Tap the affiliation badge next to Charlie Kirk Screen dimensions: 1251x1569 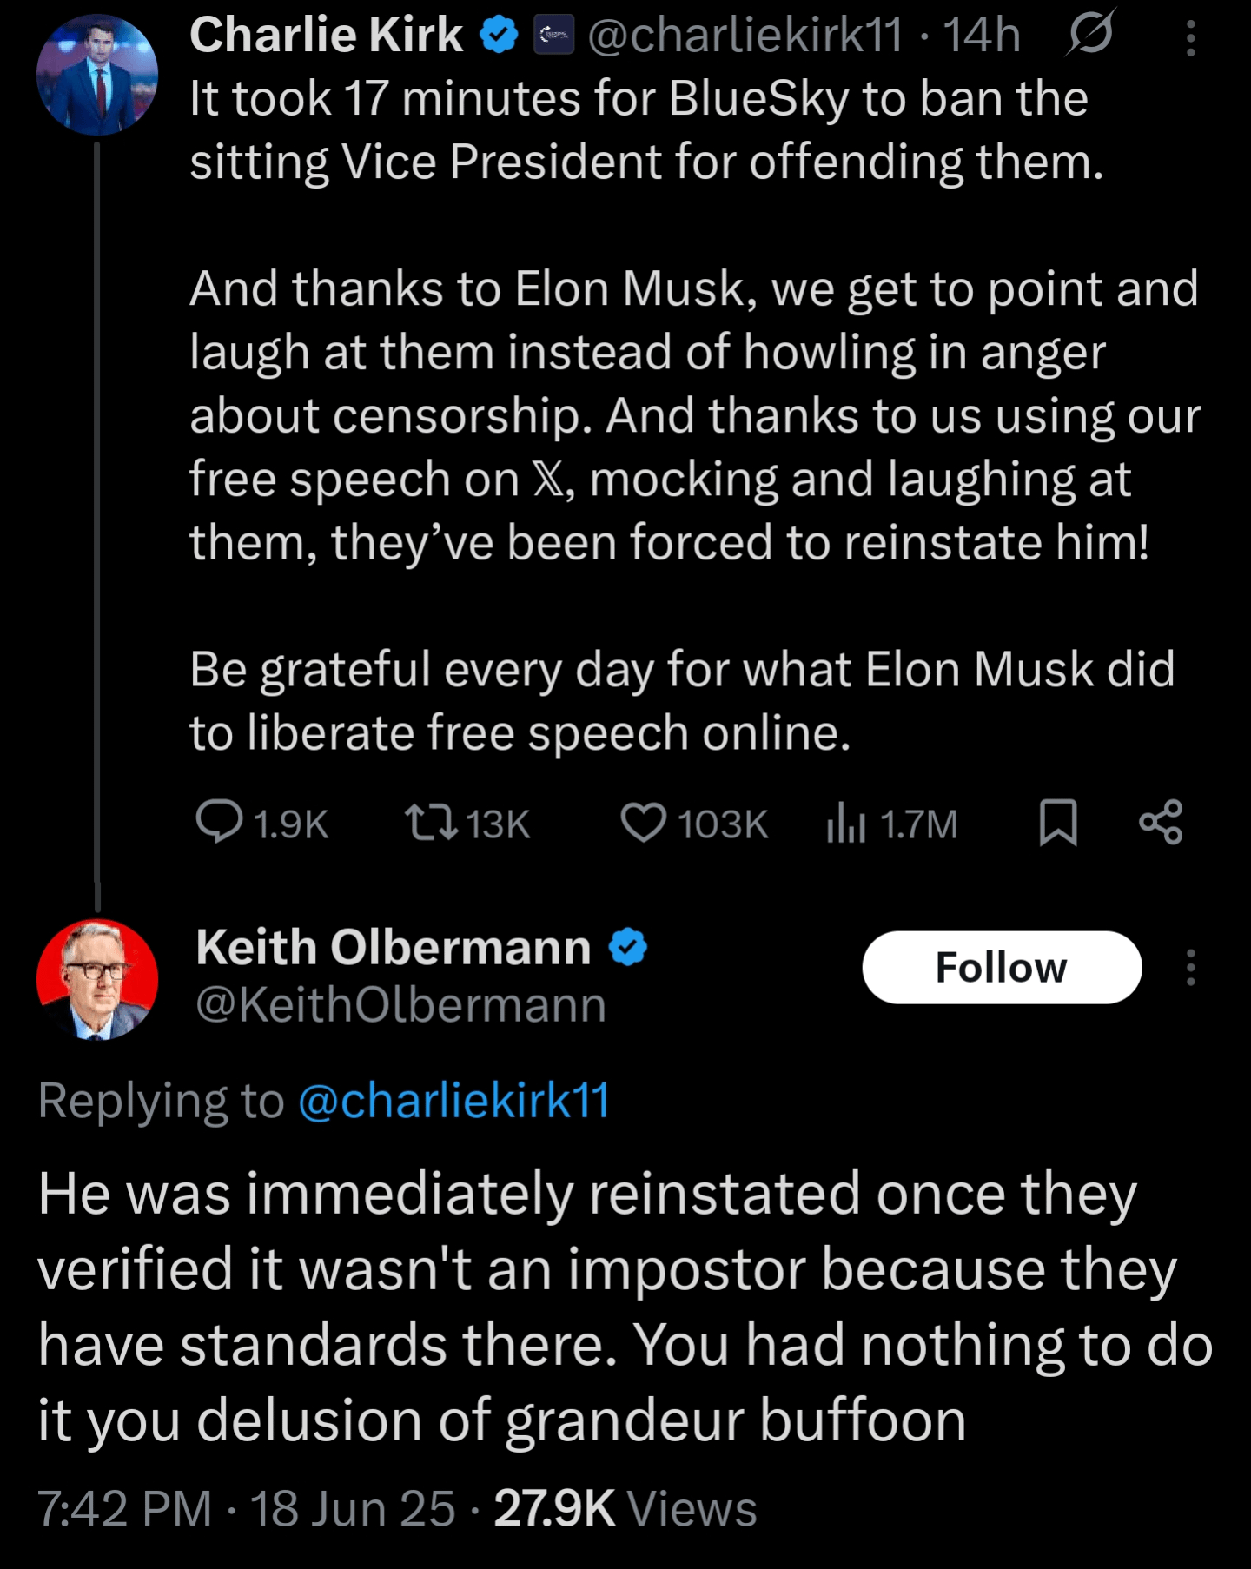click(553, 36)
